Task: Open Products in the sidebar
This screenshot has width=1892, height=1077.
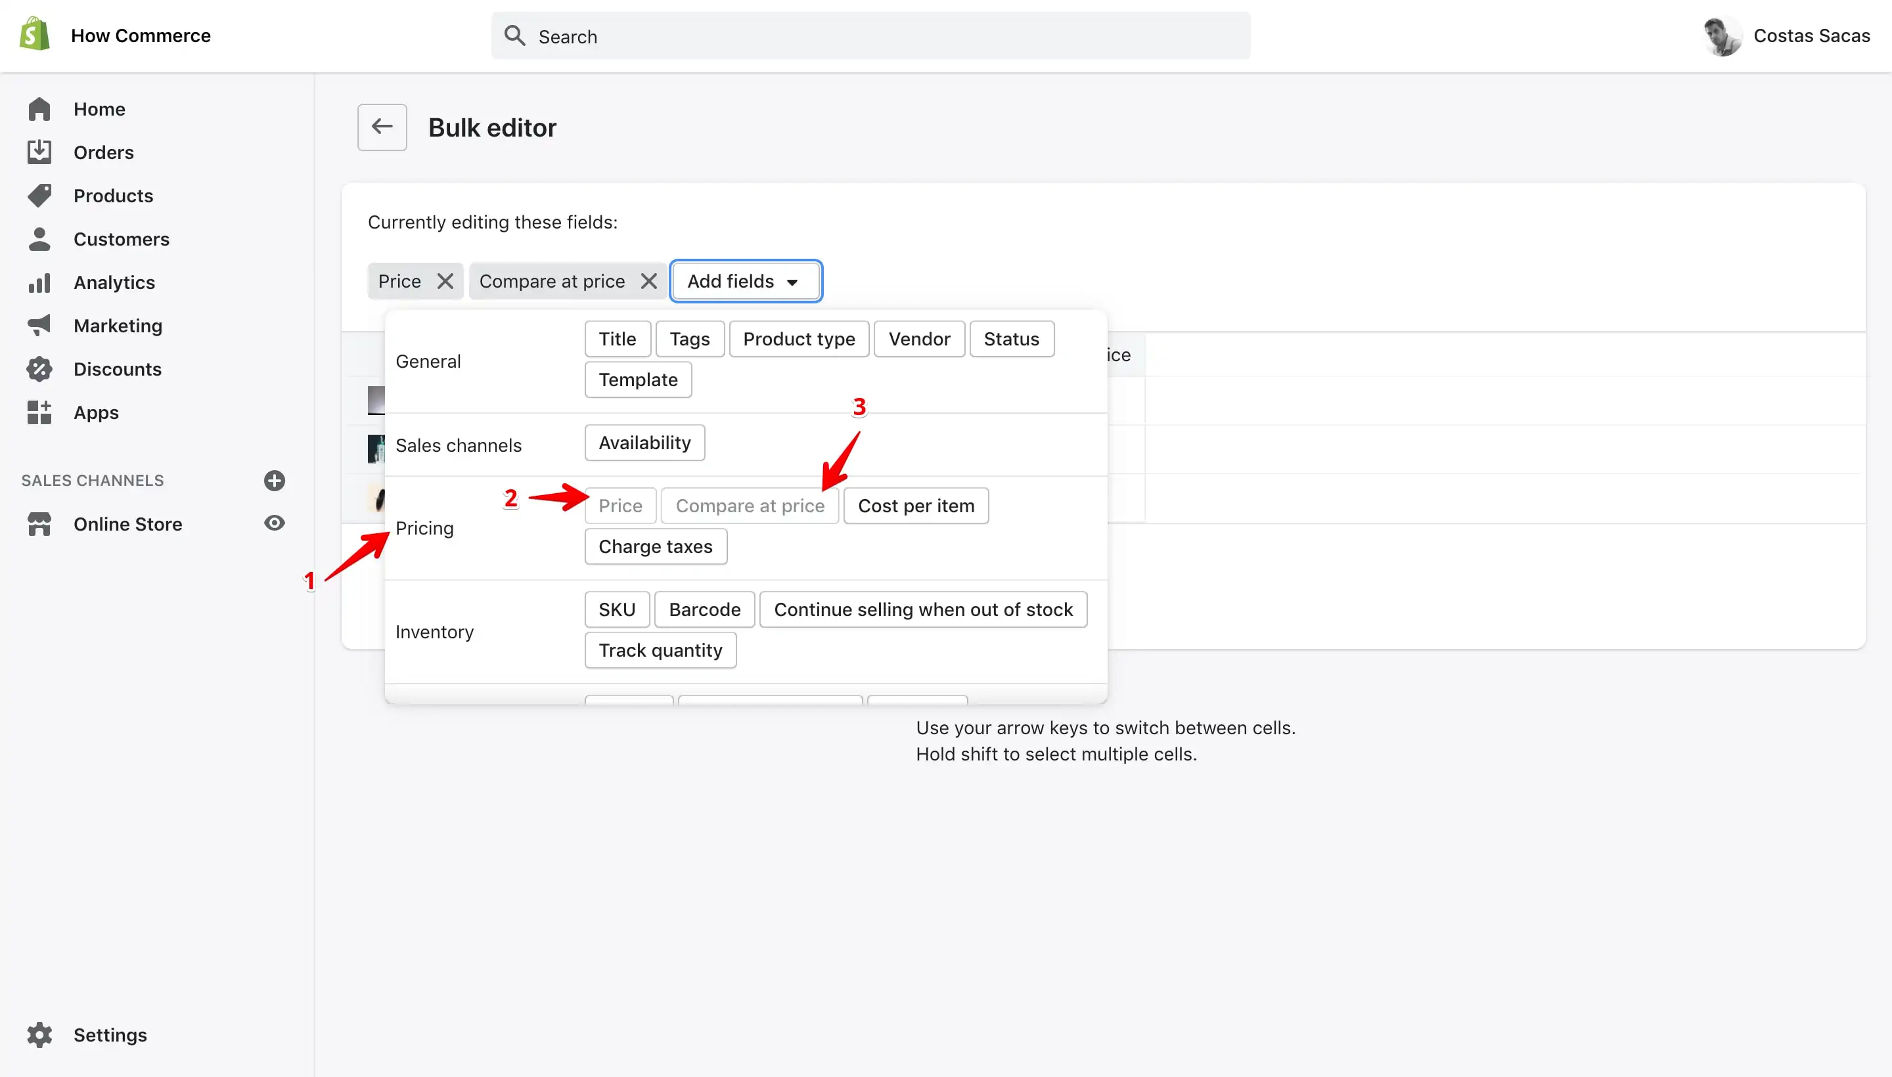Action: click(113, 195)
